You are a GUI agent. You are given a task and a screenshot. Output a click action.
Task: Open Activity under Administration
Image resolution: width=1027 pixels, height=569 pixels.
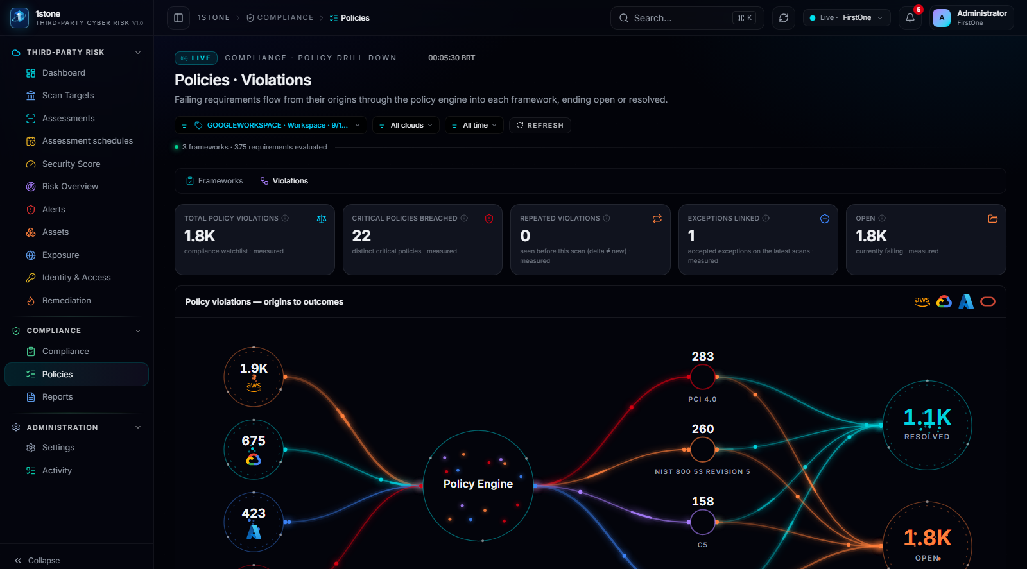tap(77, 471)
